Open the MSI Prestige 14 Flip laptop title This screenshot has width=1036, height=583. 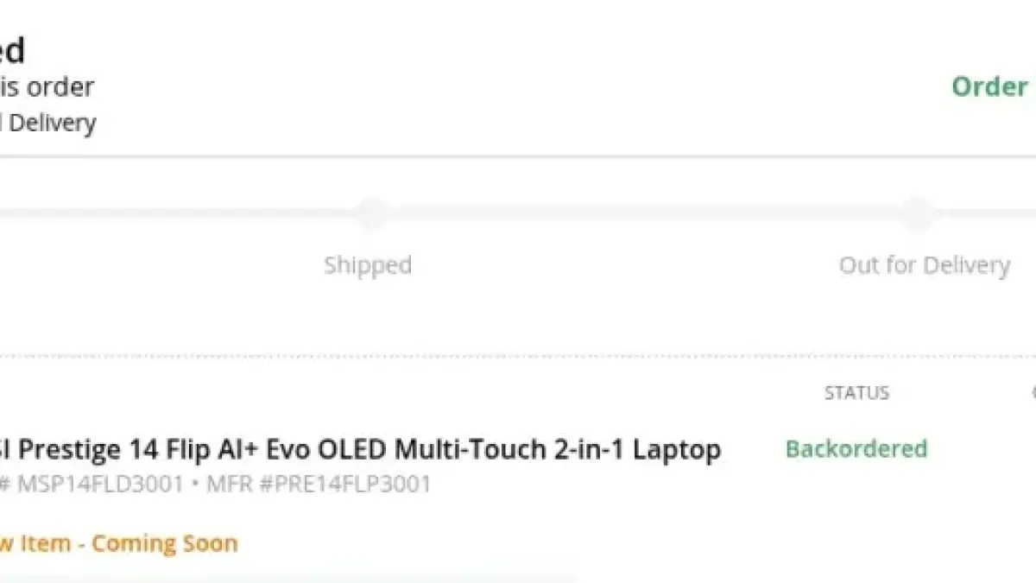click(x=363, y=449)
